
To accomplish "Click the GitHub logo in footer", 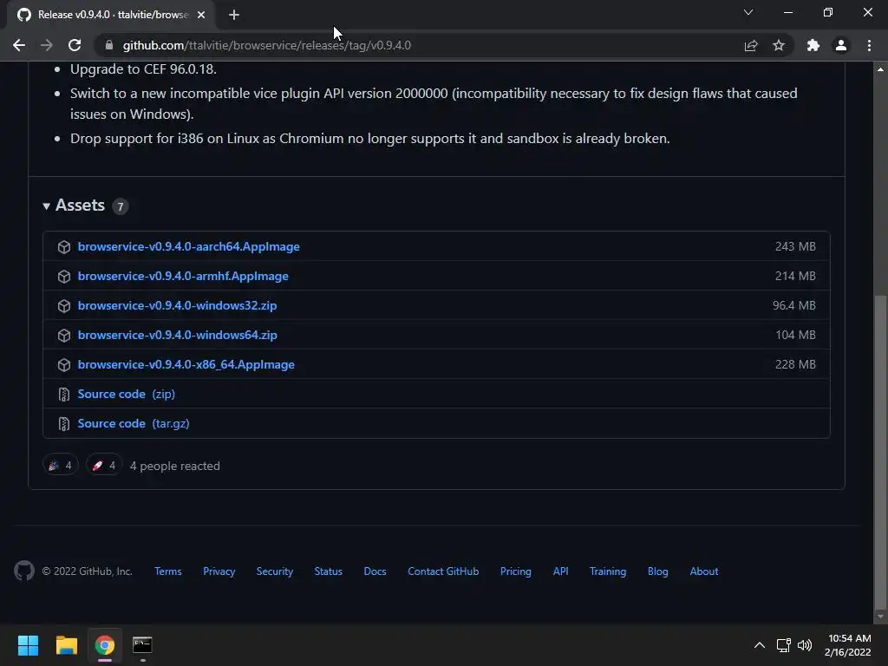I will [24, 571].
